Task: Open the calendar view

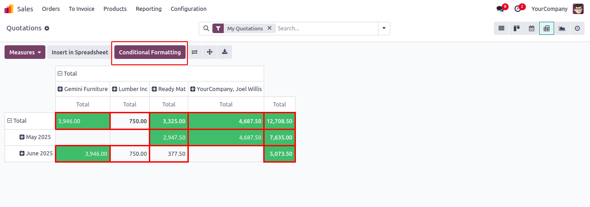Action: 531,28
